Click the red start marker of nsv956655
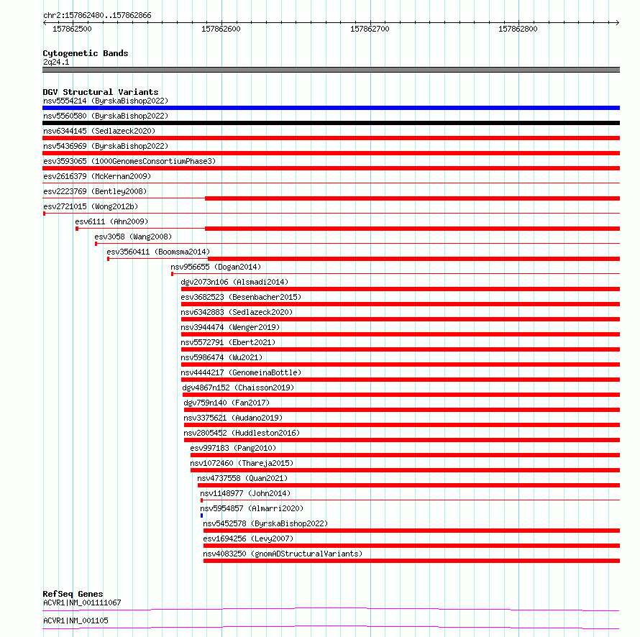This screenshot has height=637, width=640. (x=173, y=274)
